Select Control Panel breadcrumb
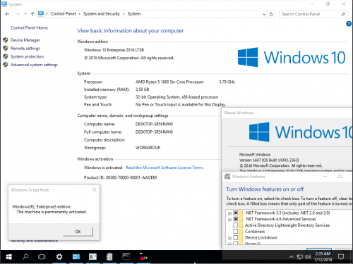 [x=63, y=14]
